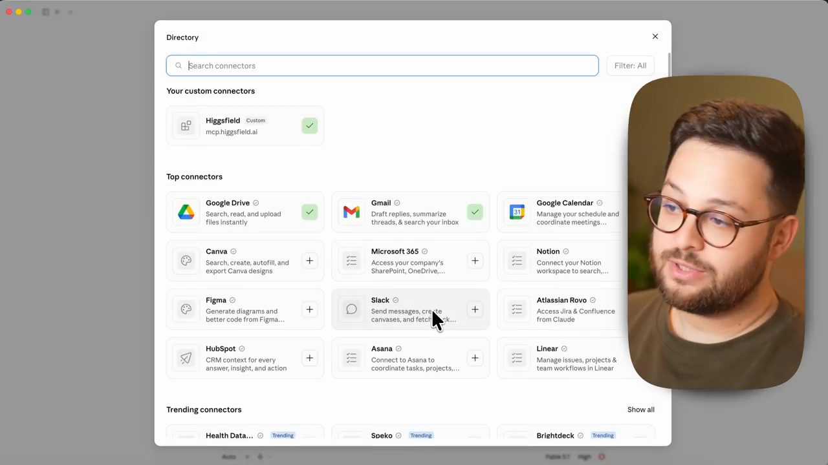
Task: Click the Google Calendar logo icon
Action: click(517, 212)
